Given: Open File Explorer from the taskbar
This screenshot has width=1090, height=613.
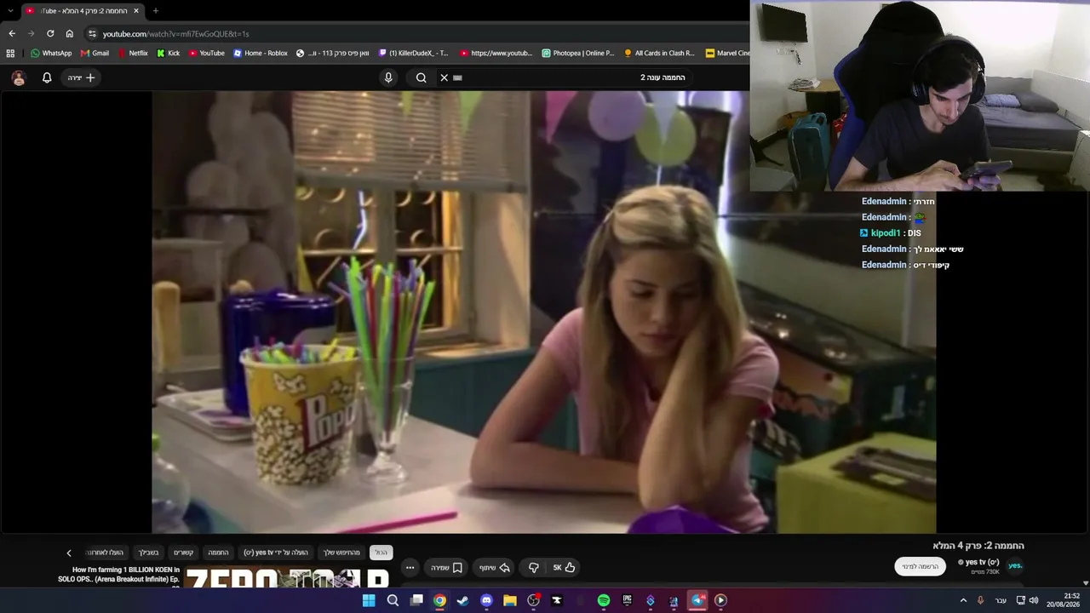Looking at the screenshot, I should pos(509,600).
